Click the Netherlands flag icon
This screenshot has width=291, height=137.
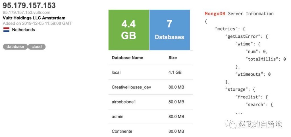6,30
